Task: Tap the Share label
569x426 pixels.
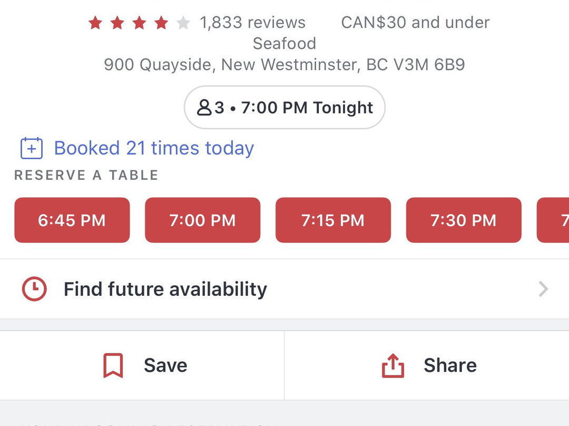Action: pyautogui.click(x=450, y=365)
